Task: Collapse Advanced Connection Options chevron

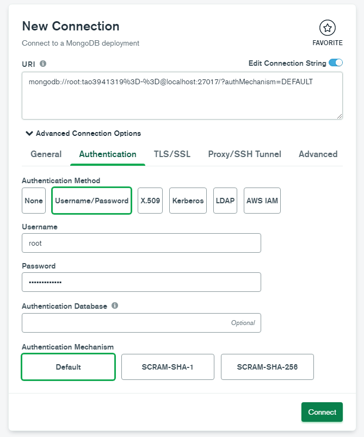Action: 29,133
